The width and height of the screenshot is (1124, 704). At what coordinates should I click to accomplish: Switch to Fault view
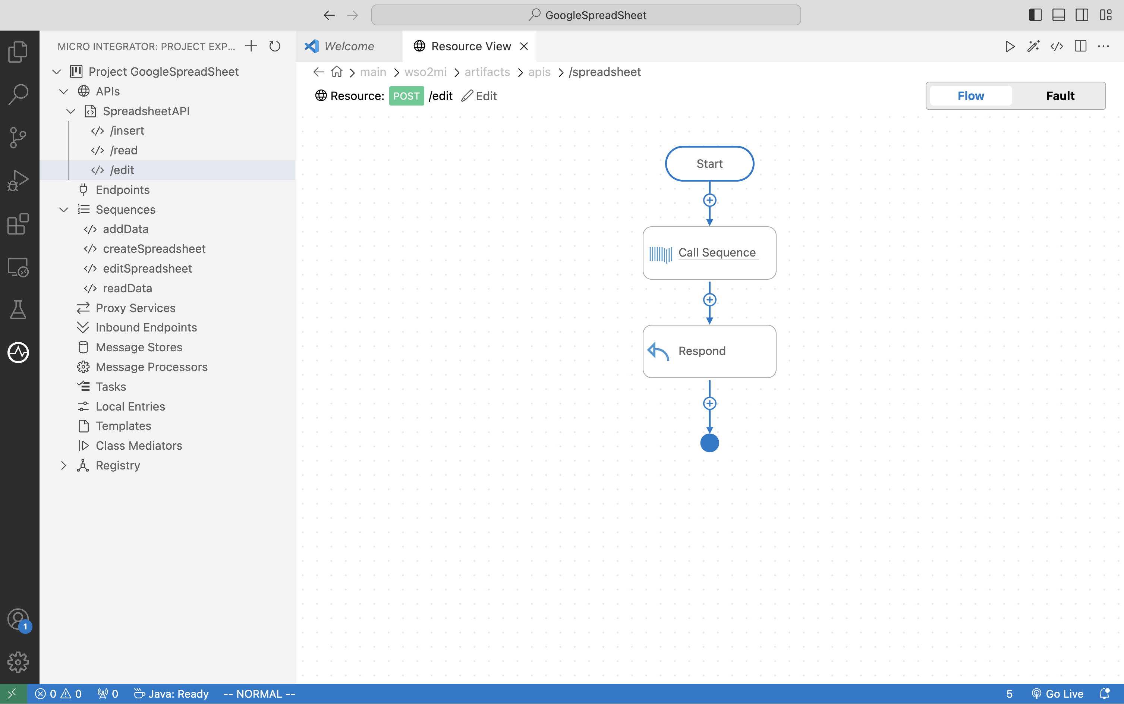[x=1060, y=96]
